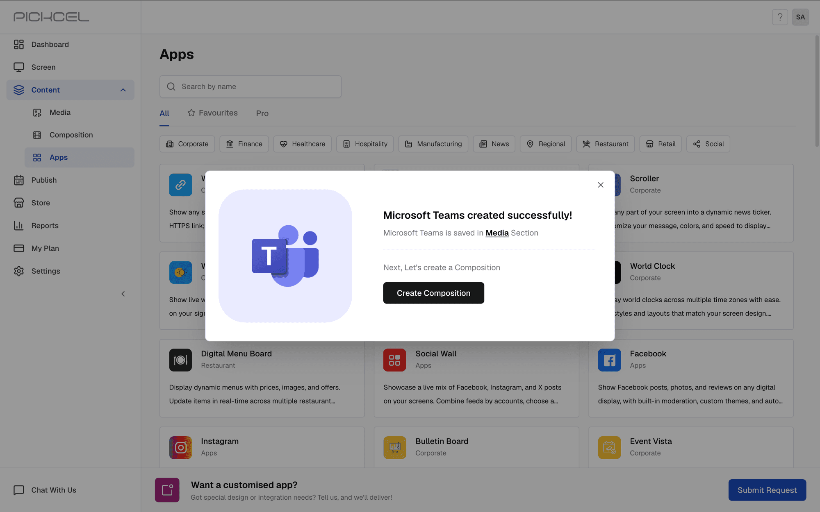Follow the Media link in dialog
The height and width of the screenshot is (512, 820).
point(497,233)
